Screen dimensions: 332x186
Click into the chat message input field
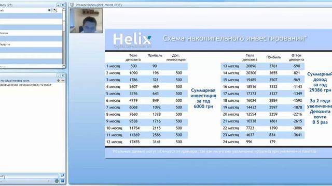[x=29, y=176]
